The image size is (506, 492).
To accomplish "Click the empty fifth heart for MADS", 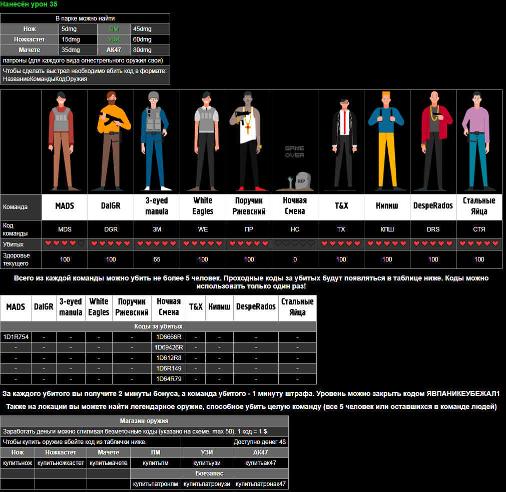I will pos(81,243).
